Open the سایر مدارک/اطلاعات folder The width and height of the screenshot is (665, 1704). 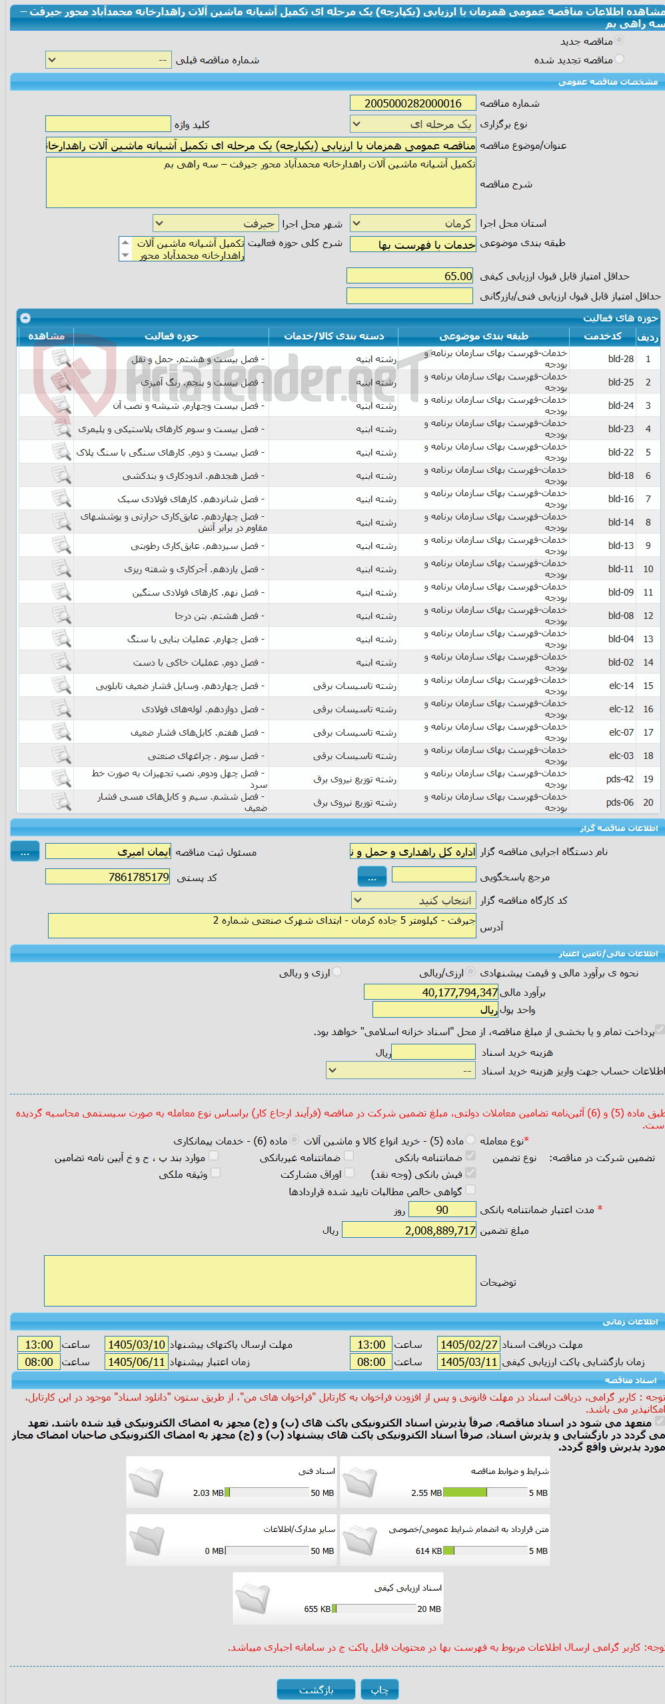147,1541
